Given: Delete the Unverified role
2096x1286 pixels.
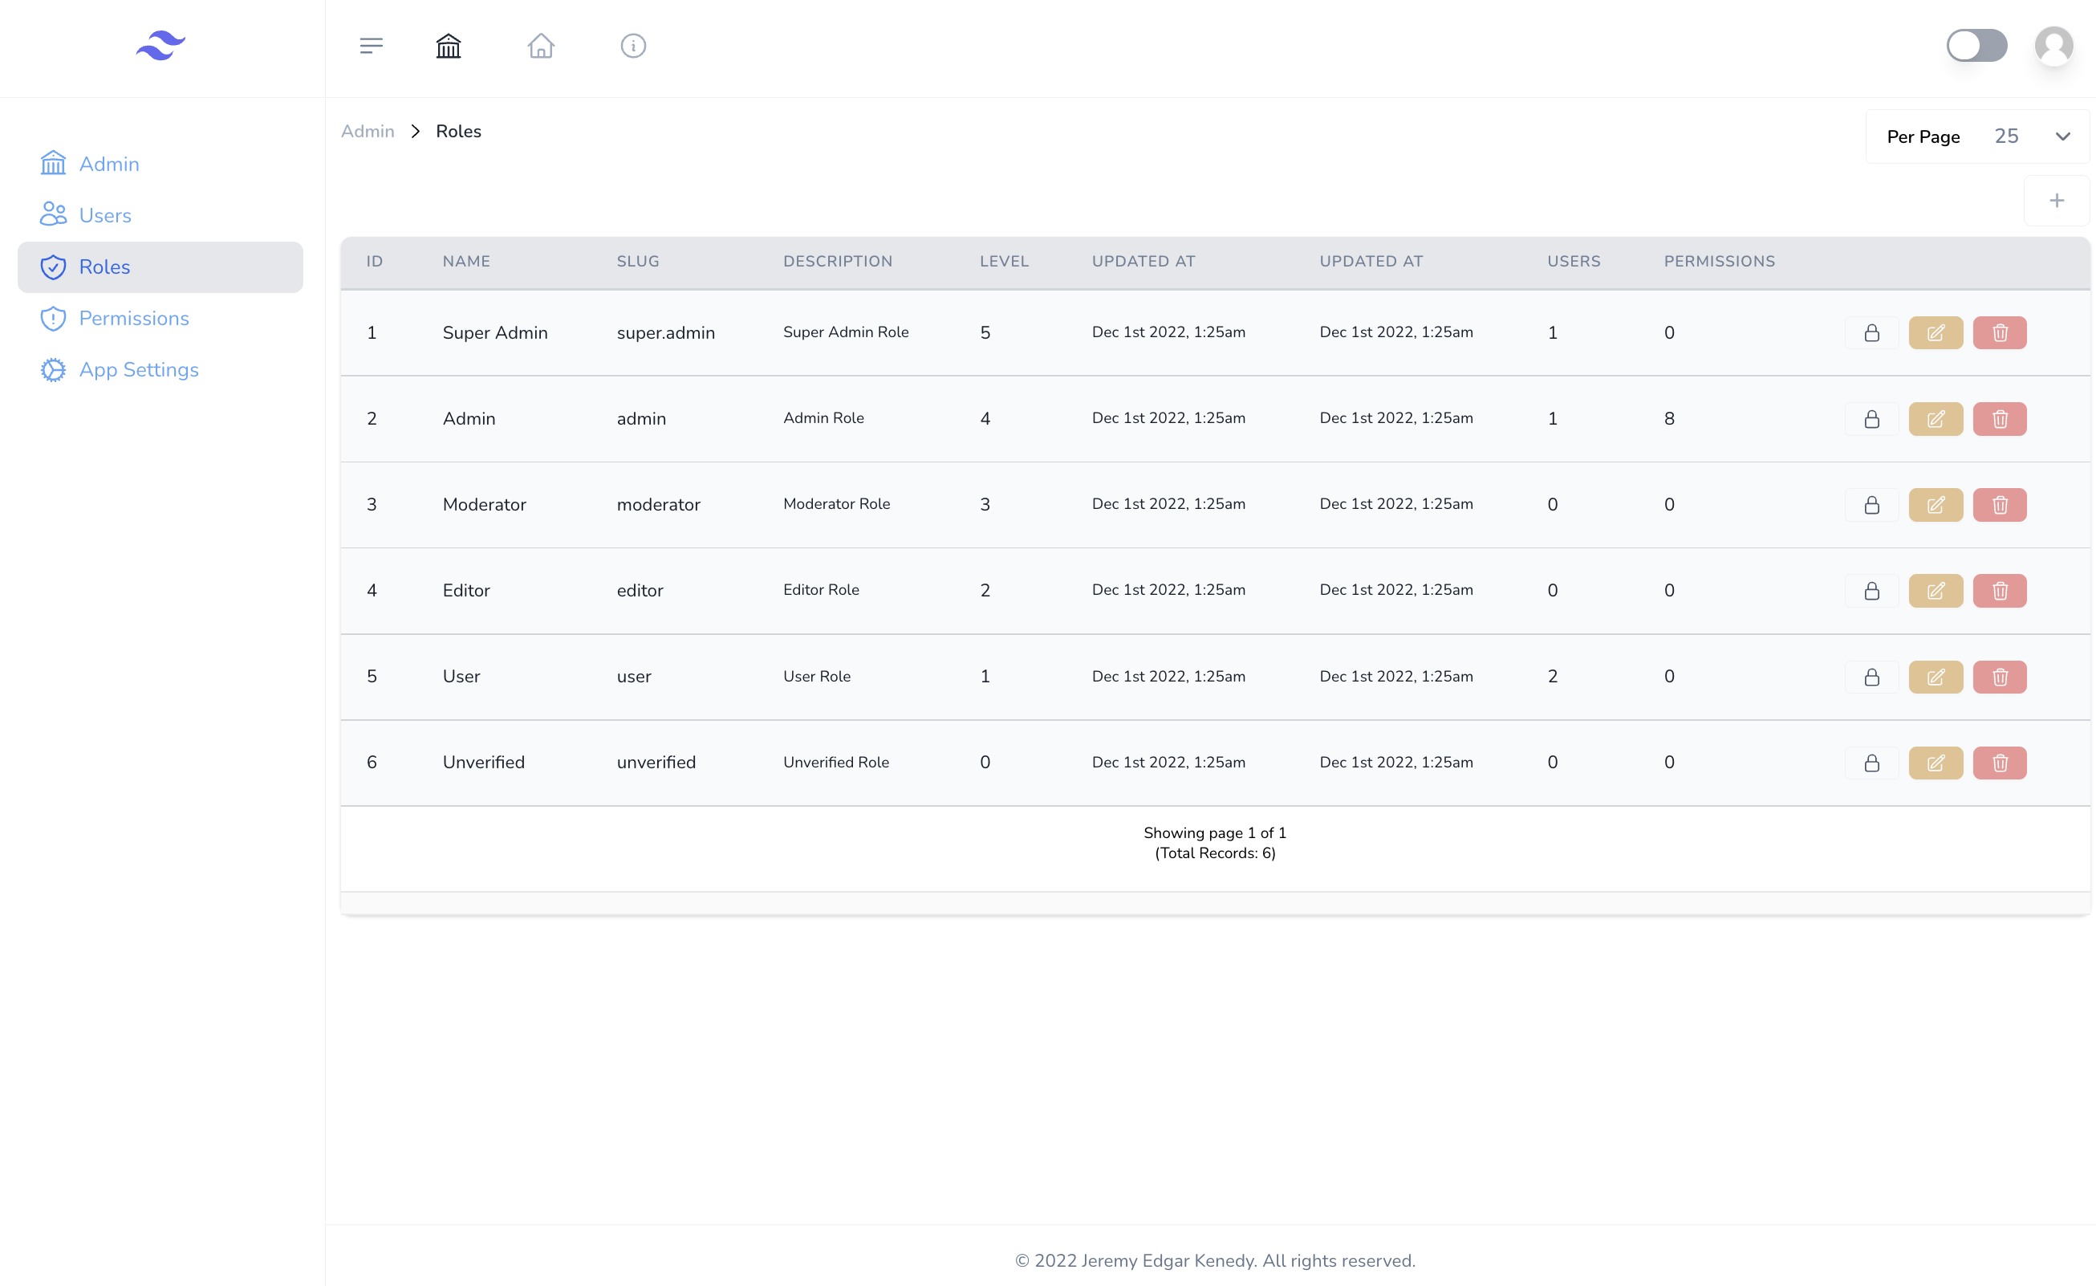Looking at the screenshot, I should (x=1999, y=763).
